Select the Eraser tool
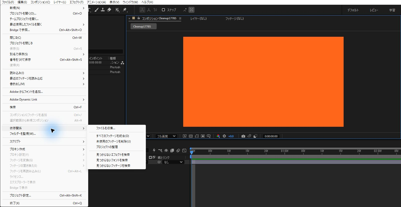The width and height of the screenshot is (401, 207). click(109, 10)
